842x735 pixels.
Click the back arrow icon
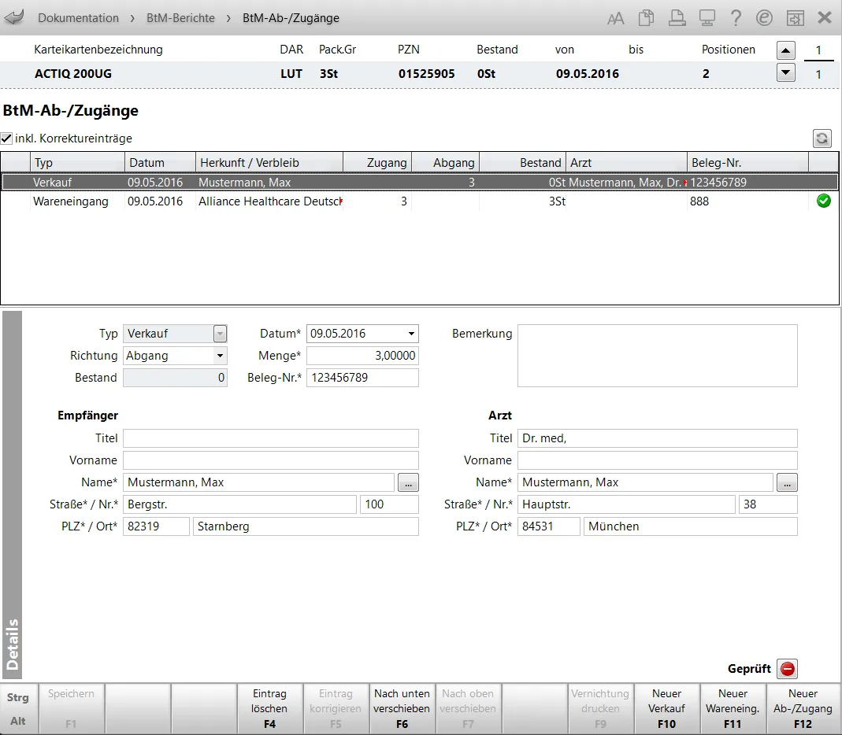pyautogui.click(x=14, y=17)
